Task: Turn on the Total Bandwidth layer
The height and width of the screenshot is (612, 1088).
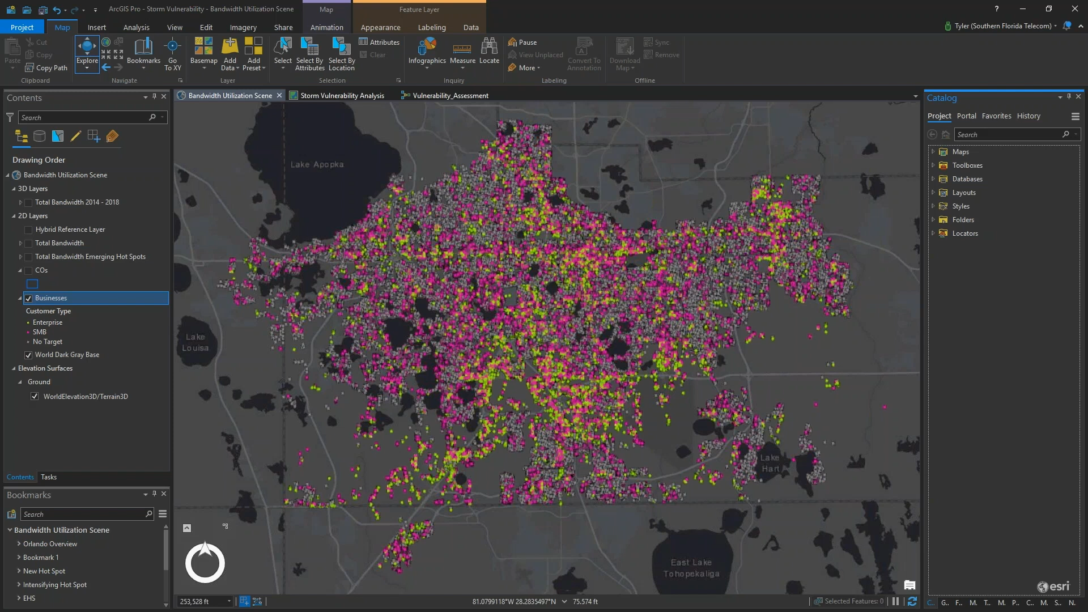Action: (x=28, y=244)
